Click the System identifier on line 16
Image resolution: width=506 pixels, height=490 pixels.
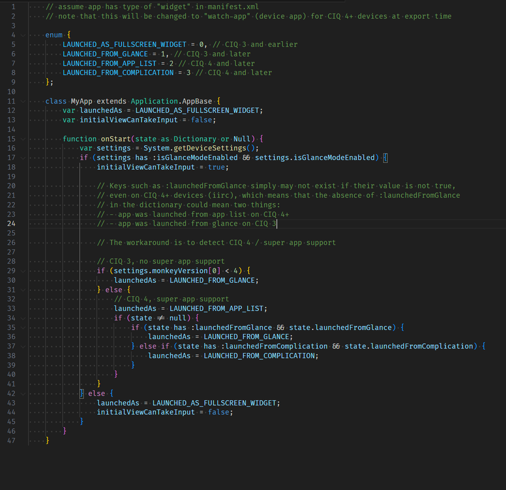pyautogui.click(x=156, y=148)
